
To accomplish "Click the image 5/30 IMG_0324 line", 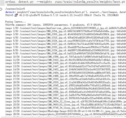I will tap(66, 41).
